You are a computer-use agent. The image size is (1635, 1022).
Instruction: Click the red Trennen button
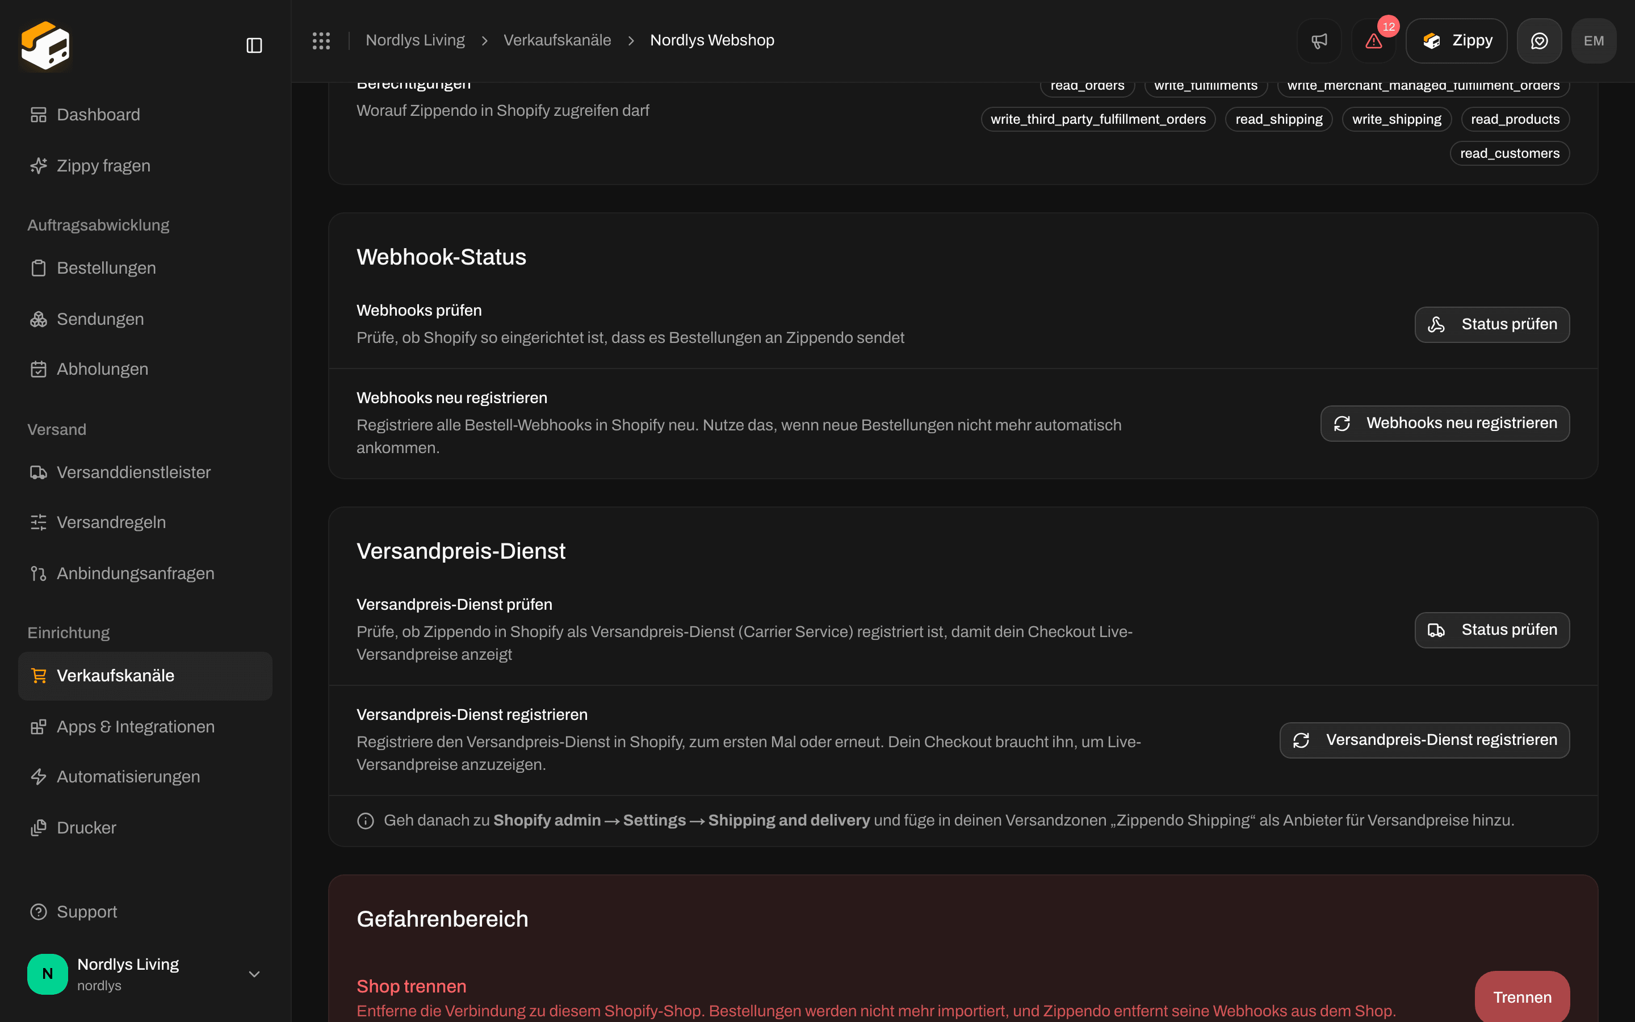1522,997
